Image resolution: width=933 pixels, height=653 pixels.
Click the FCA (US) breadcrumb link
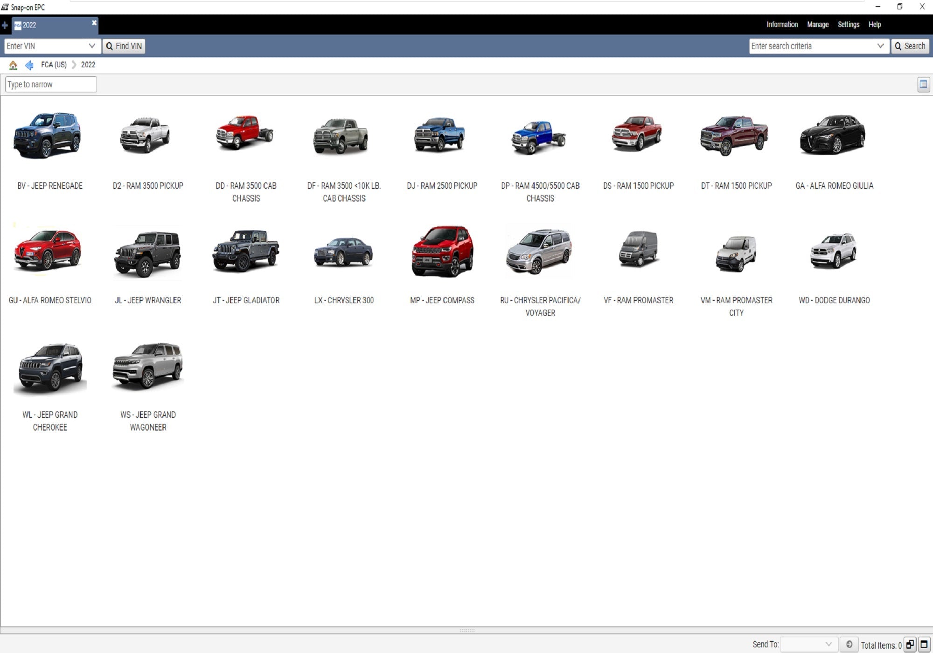[x=54, y=65]
